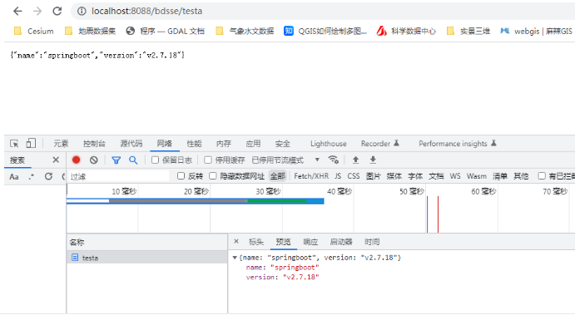Reload the page with the refresh icon
575x315 pixels.
point(57,11)
